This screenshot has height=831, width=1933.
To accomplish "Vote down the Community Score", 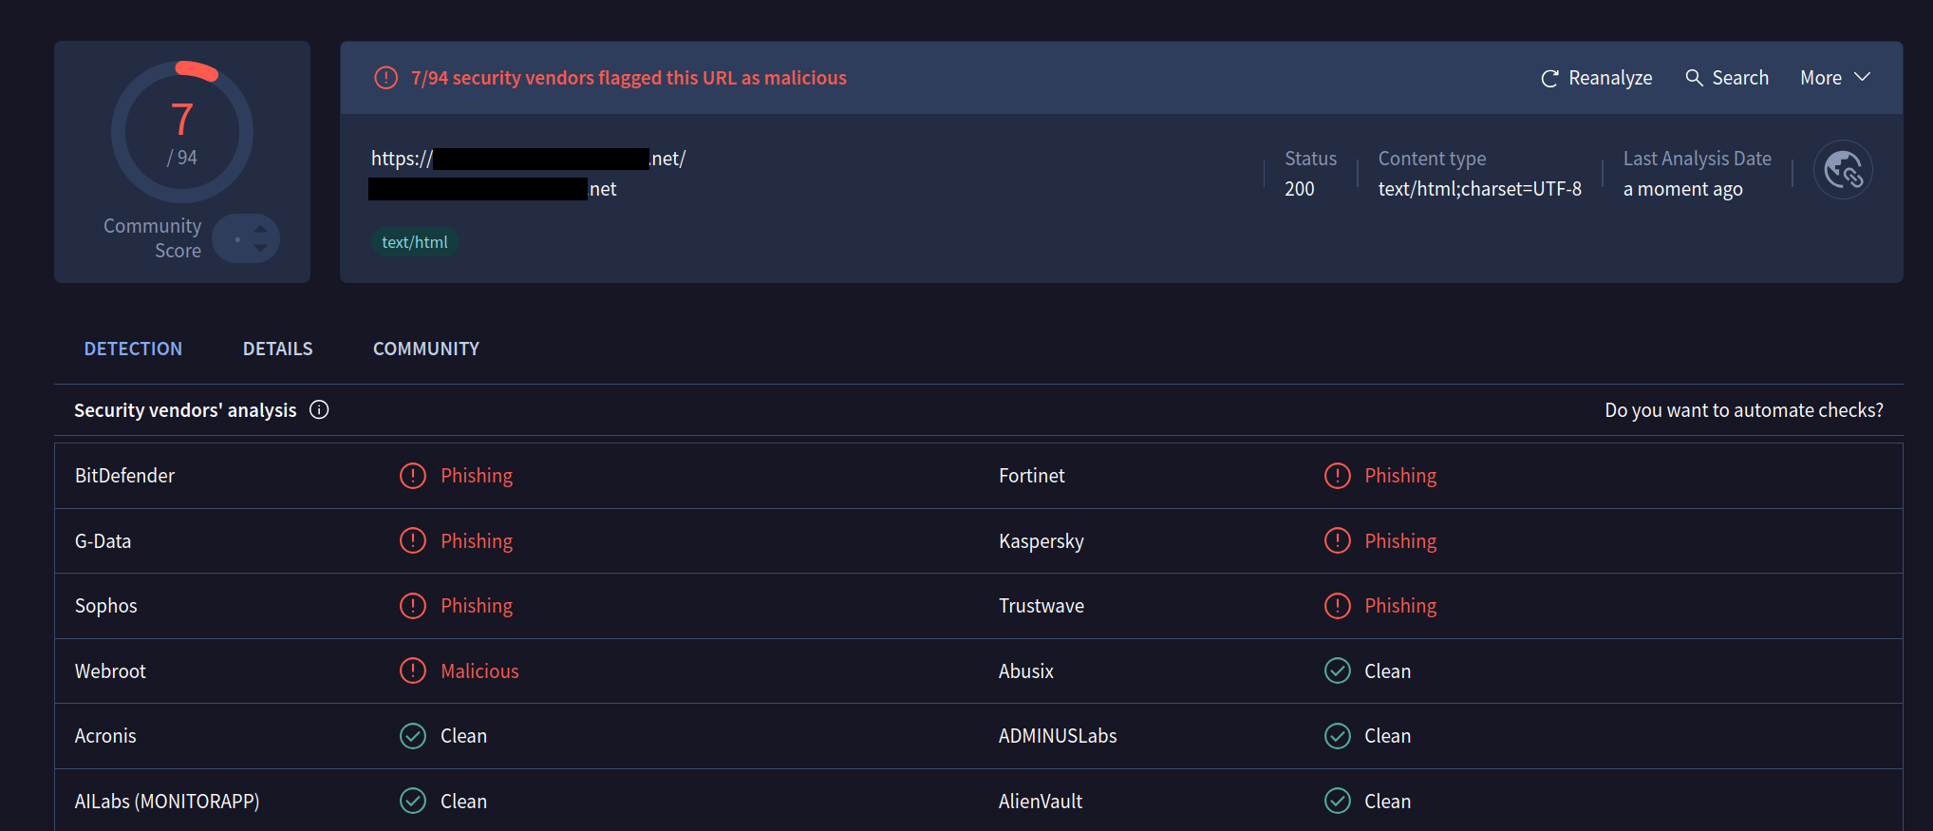I will [260, 248].
